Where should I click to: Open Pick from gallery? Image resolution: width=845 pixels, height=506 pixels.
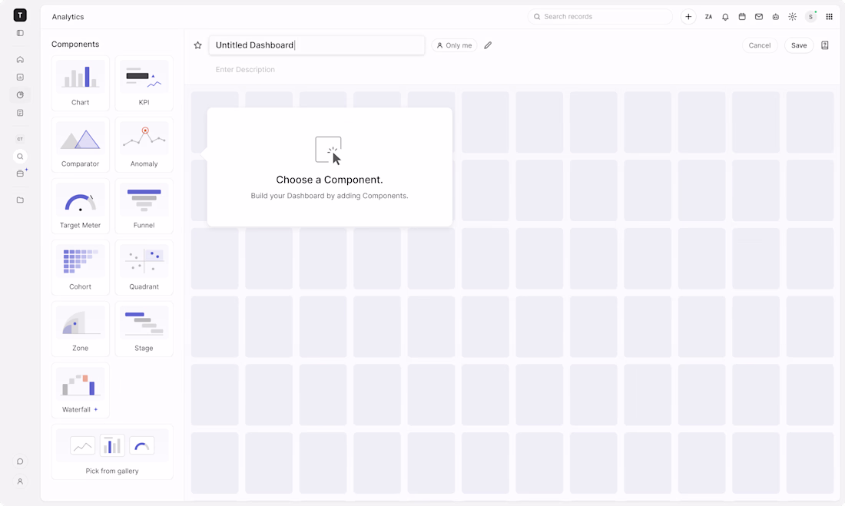click(x=112, y=451)
